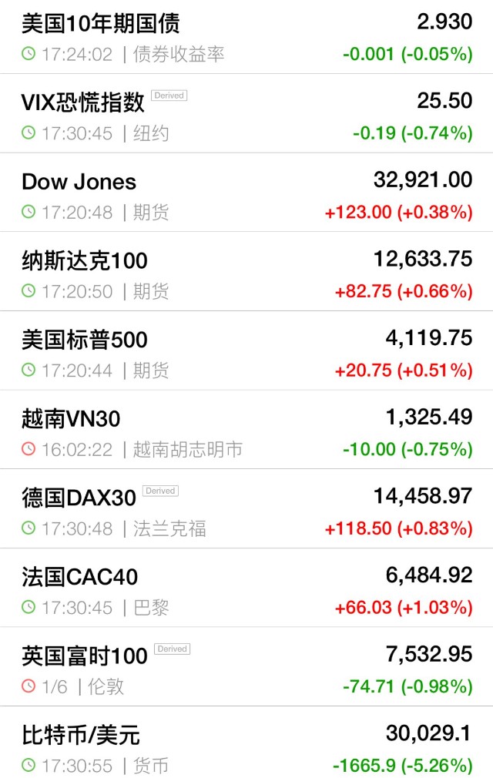Click the +66.03 (+1.03%) change for CAC40
The height and width of the screenshot is (778, 493).
(x=404, y=608)
